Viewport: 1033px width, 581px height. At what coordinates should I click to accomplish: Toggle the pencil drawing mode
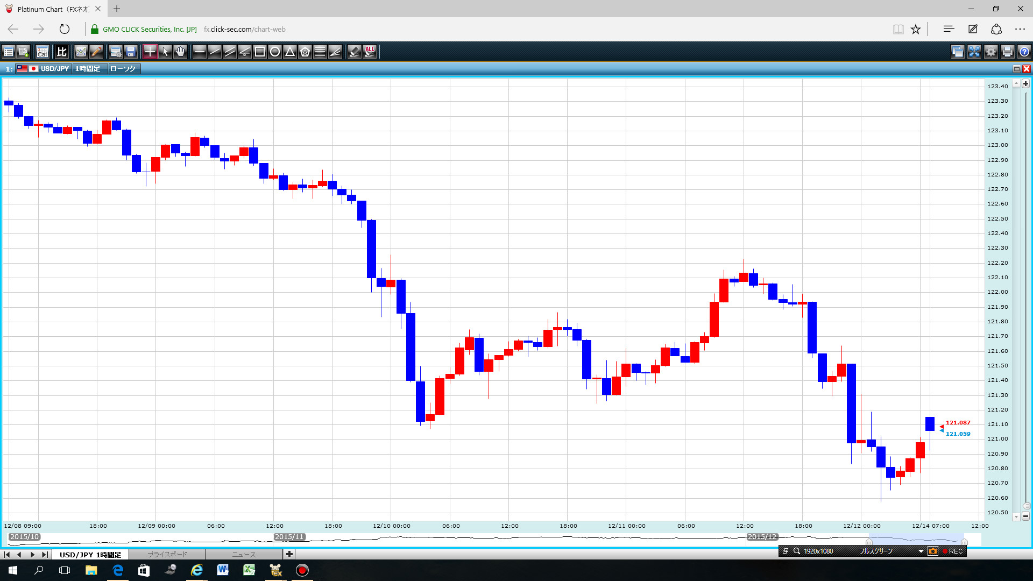pyautogui.click(x=96, y=52)
